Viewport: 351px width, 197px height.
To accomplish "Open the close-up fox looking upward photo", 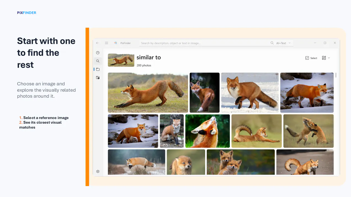I will (208, 131).
